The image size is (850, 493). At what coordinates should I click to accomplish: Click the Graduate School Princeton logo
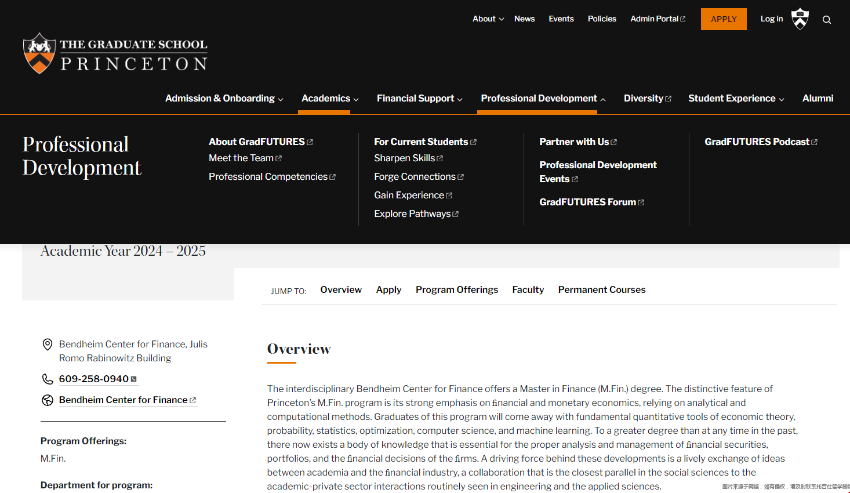(x=115, y=53)
